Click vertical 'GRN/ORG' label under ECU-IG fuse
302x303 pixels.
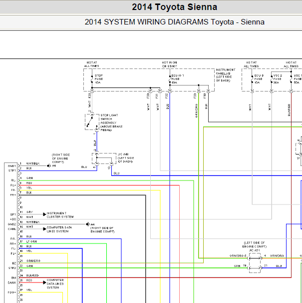point(197,110)
